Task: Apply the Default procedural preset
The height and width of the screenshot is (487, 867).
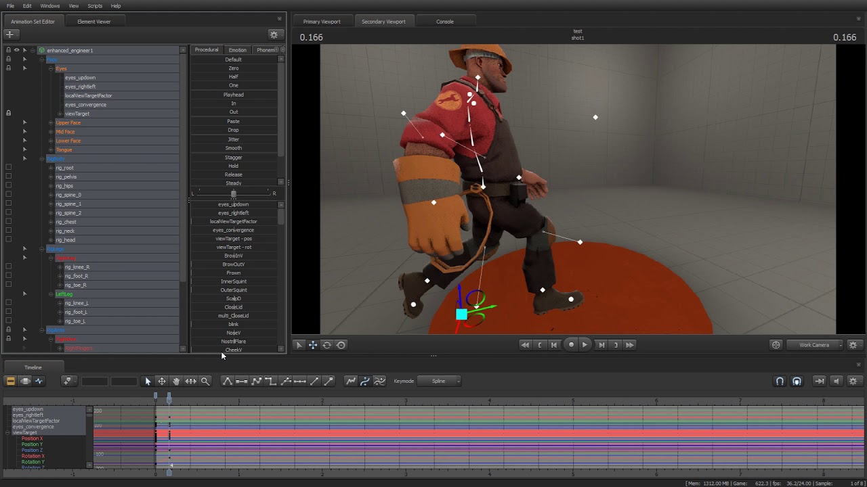Action: [234, 60]
